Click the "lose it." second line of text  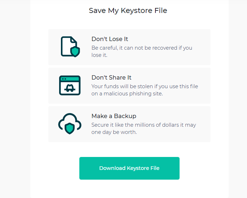click(x=100, y=55)
